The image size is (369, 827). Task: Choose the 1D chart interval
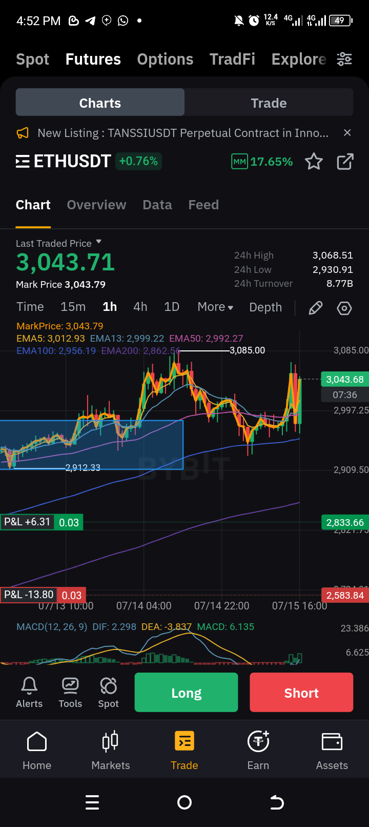[172, 307]
